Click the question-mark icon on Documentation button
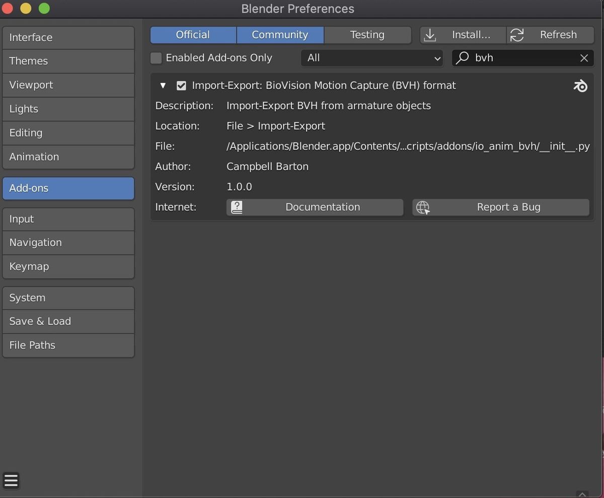Screen dimensions: 604x498 237,207
